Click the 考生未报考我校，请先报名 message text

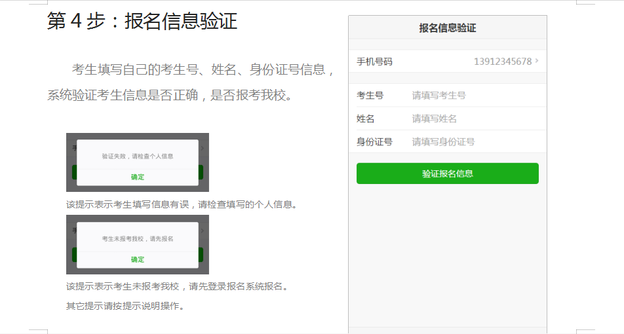click(x=138, y=239)
